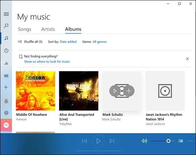Select the My music note icon
Image resolution: width=196 pixels, height=155 pixels.
click(x=6, y=38)
